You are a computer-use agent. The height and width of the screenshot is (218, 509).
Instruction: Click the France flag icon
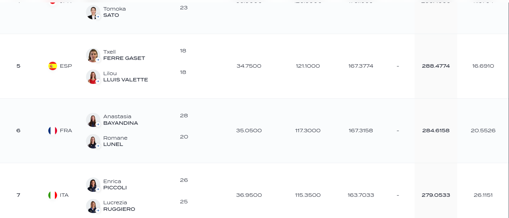pos(53,130)
